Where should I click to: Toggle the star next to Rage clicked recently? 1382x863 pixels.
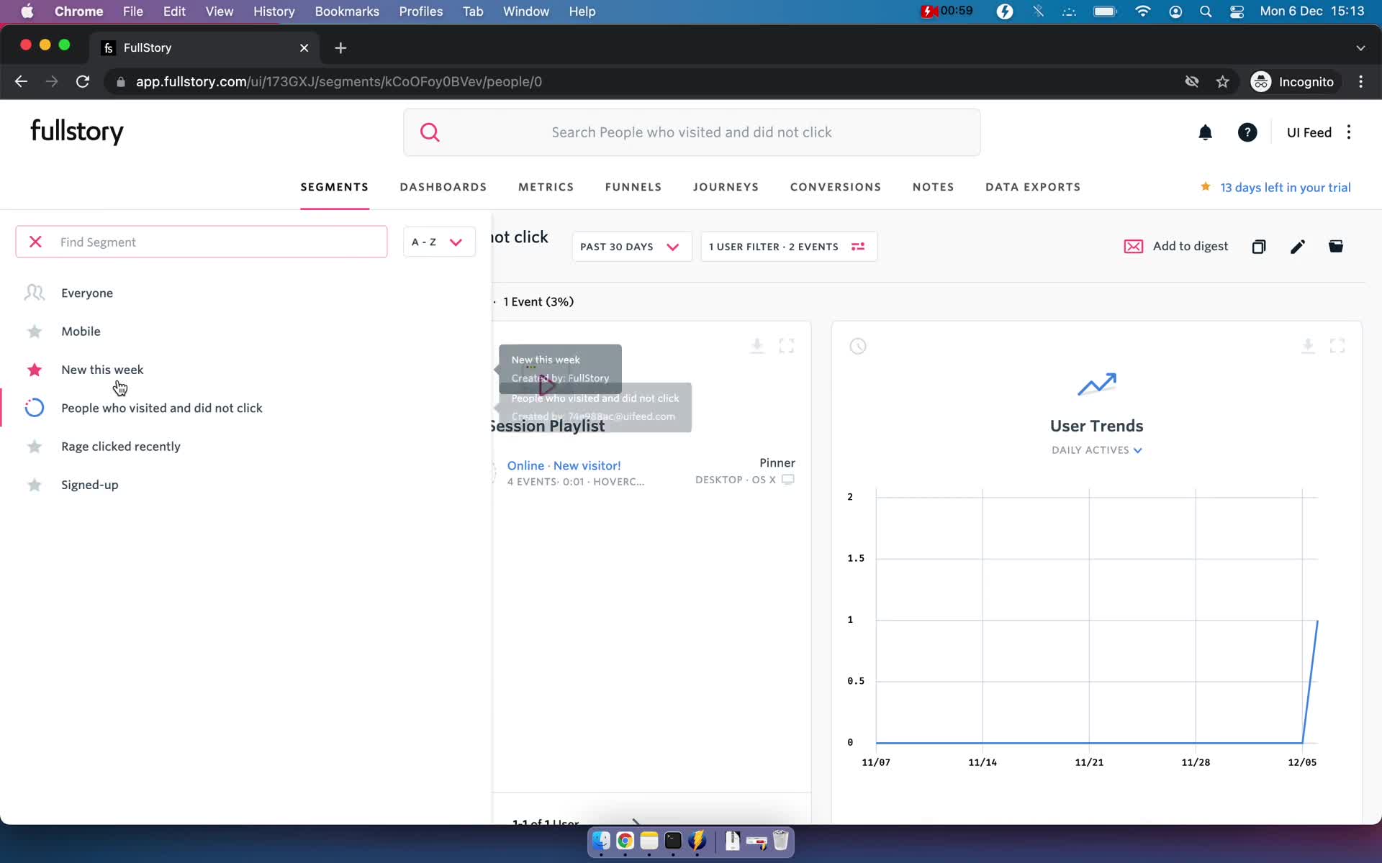(x=34, y=447)
